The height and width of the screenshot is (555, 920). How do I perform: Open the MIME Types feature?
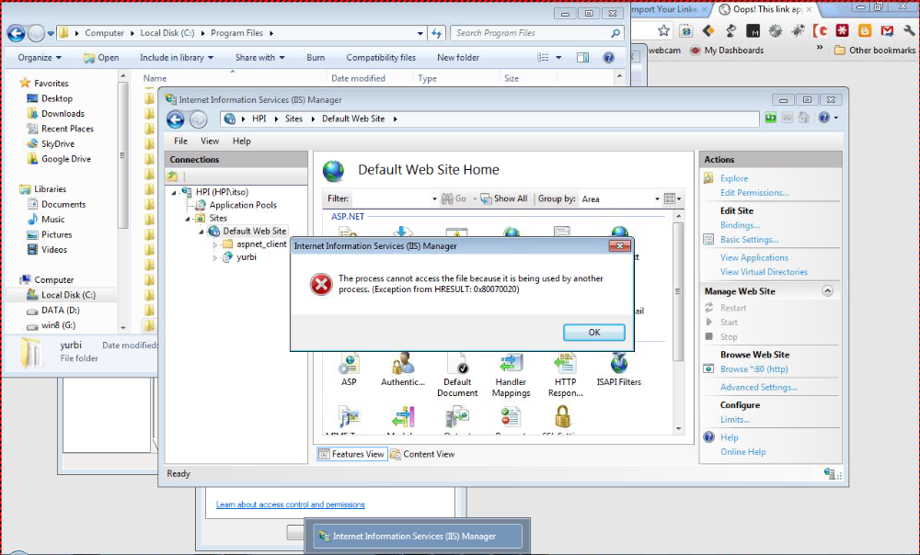click(x=348, y=418)
